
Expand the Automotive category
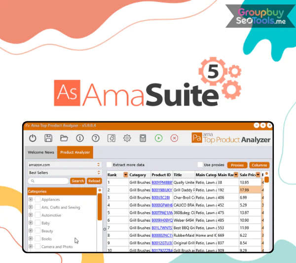pyautogui.click(x=31, y=215)
